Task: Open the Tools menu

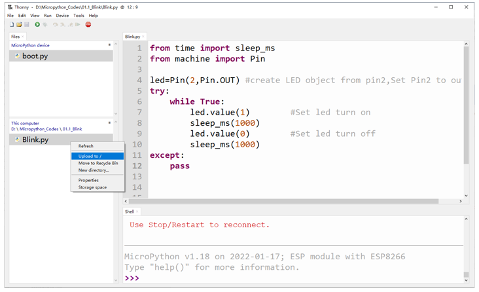Action: tap(79, 15)
